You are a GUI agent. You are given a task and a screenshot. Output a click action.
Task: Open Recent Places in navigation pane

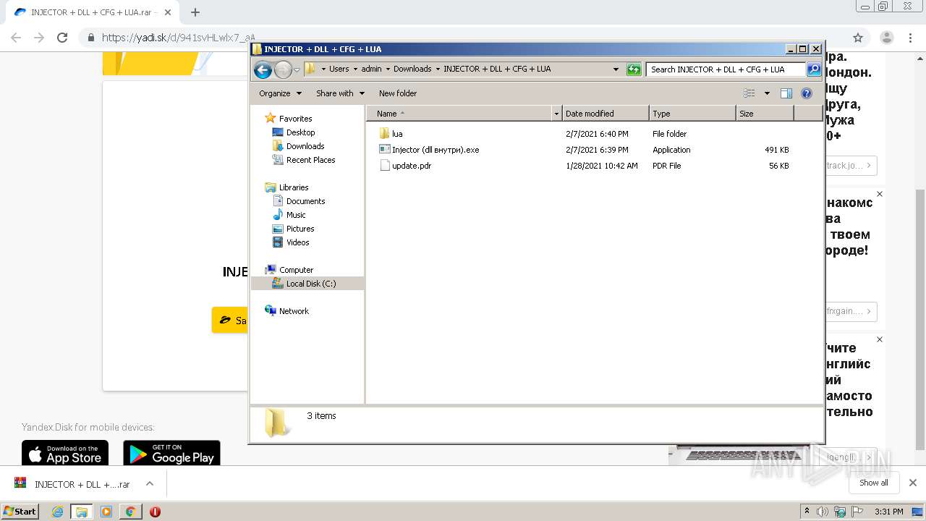coord(304,160)
